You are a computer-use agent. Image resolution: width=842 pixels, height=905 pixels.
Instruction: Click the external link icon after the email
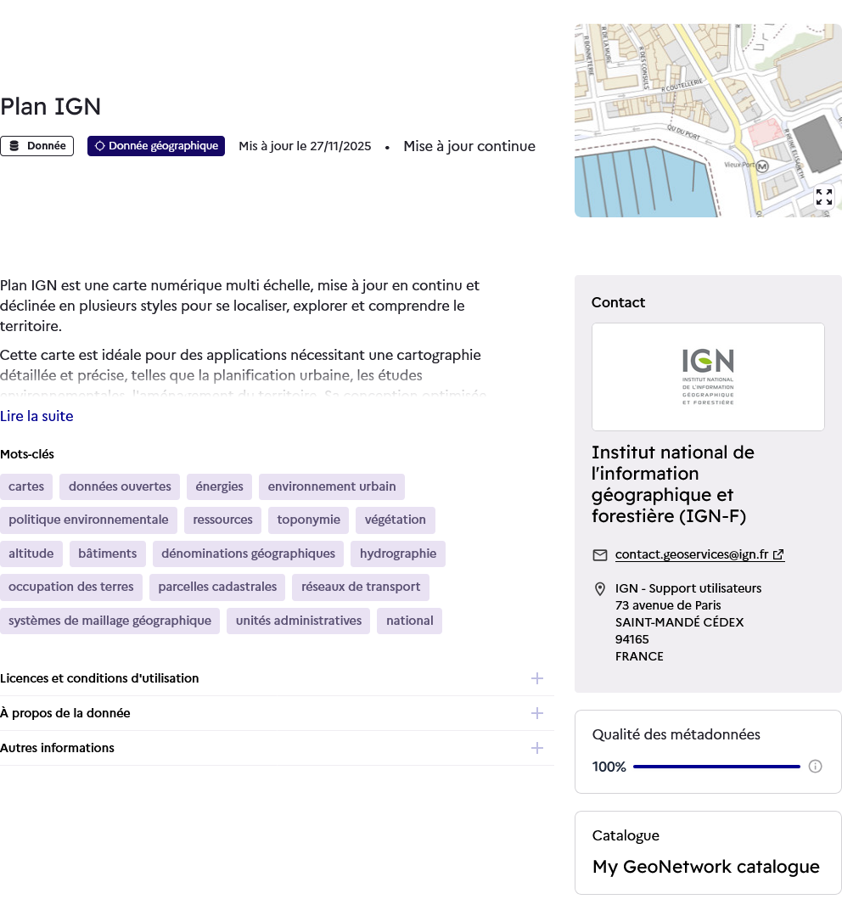[x=778, y=554]
